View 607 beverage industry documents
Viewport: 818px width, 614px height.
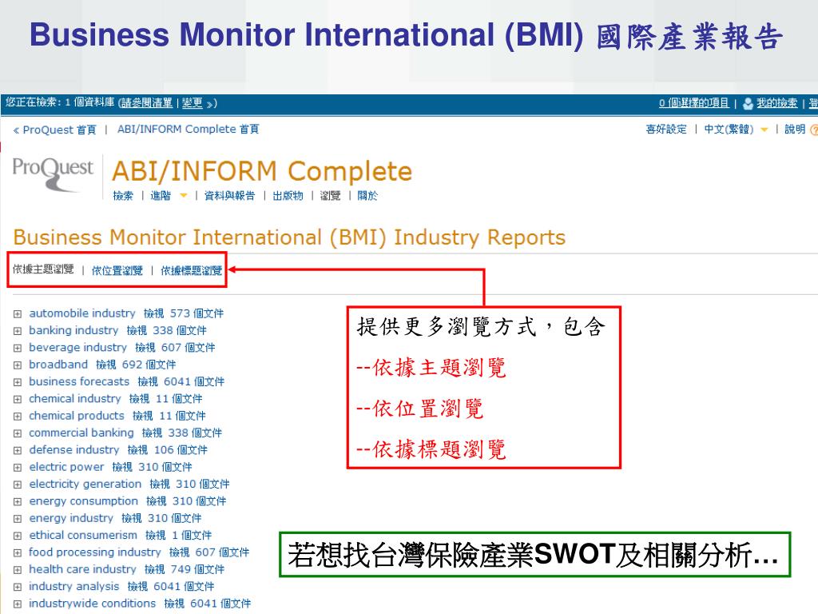(175, 348)
